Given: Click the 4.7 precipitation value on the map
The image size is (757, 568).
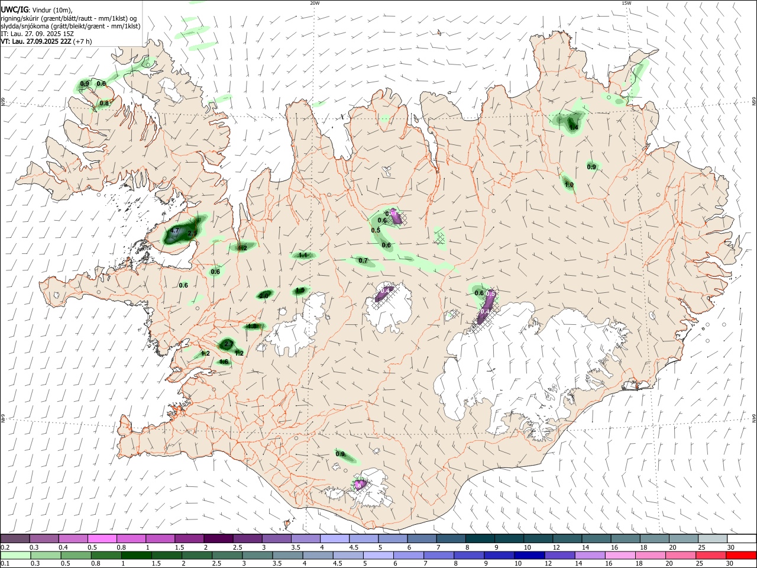Looking at the screenshot, I should click(x=174, y=230).
